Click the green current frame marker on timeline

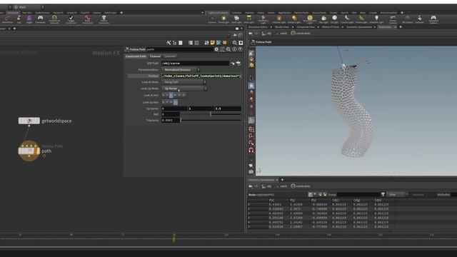point(174,238)
